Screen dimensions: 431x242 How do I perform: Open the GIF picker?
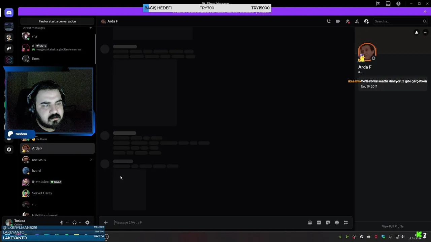pos(319,223)
